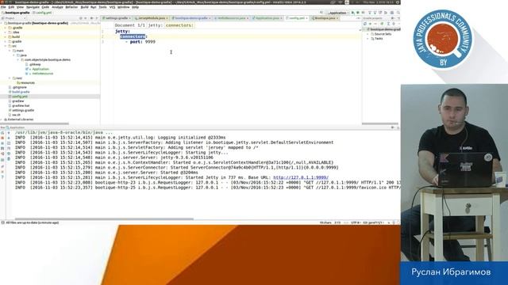Select .gitignore in project tree
The width and height of the screenshot is (508, 285).
click(19, 87)
